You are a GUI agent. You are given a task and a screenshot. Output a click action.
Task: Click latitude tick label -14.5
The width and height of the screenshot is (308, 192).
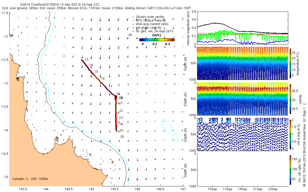[5, 154]
